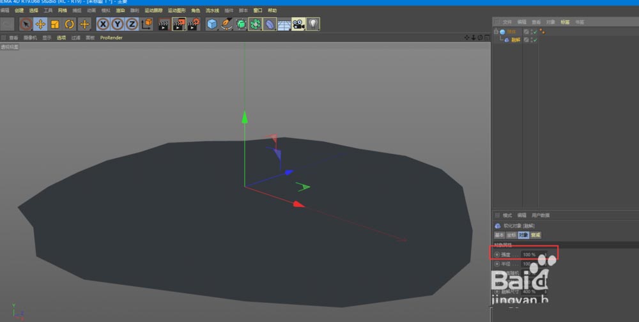The width and height of the screenshot is (639, 322).
Task: Click the Spline Pen tool icon
Action: click(x=227, y=24)
